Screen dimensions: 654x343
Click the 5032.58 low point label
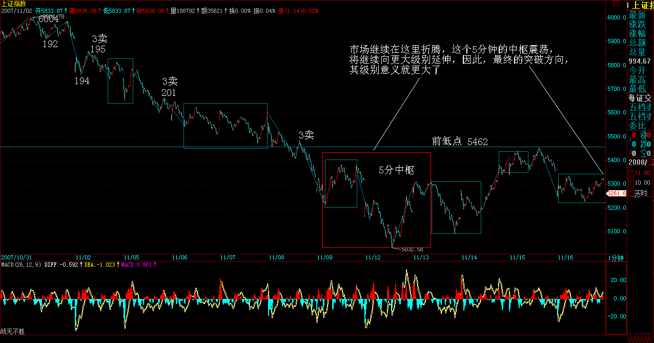411,250
